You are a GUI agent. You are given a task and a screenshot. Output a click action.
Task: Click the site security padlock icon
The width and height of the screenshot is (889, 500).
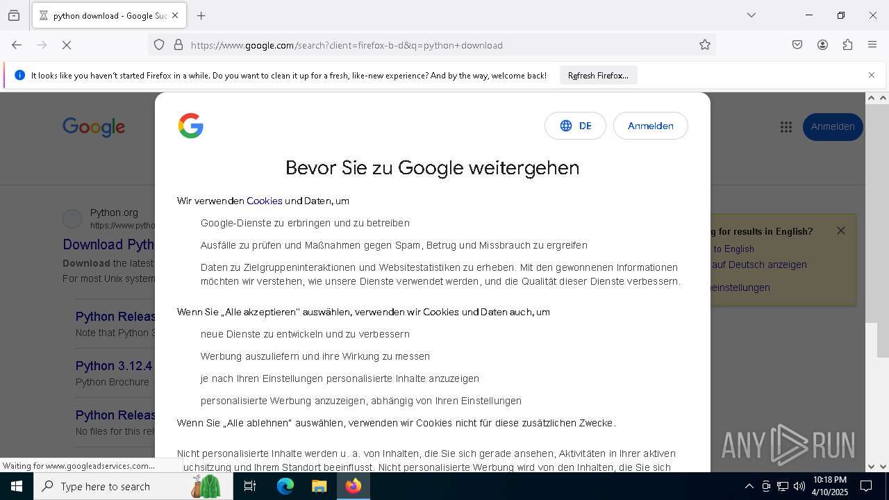[178, 45]
